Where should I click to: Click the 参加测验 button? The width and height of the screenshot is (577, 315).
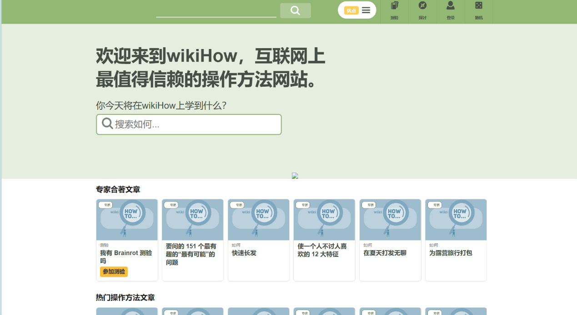pyautogui.click(x=114, y=271)
